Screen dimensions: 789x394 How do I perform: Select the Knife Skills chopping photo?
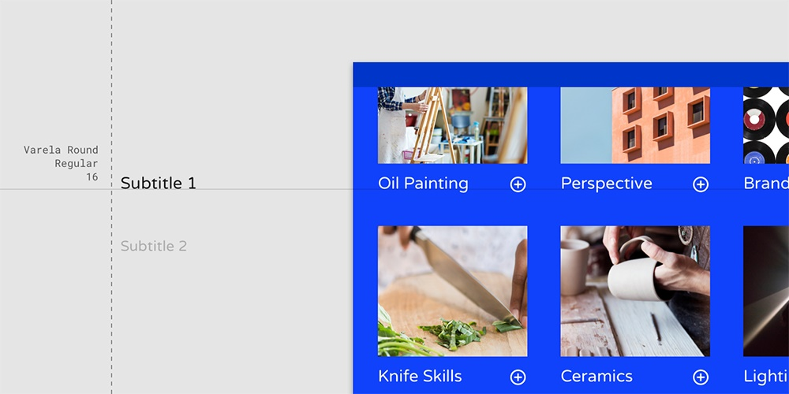click(452, 291)
